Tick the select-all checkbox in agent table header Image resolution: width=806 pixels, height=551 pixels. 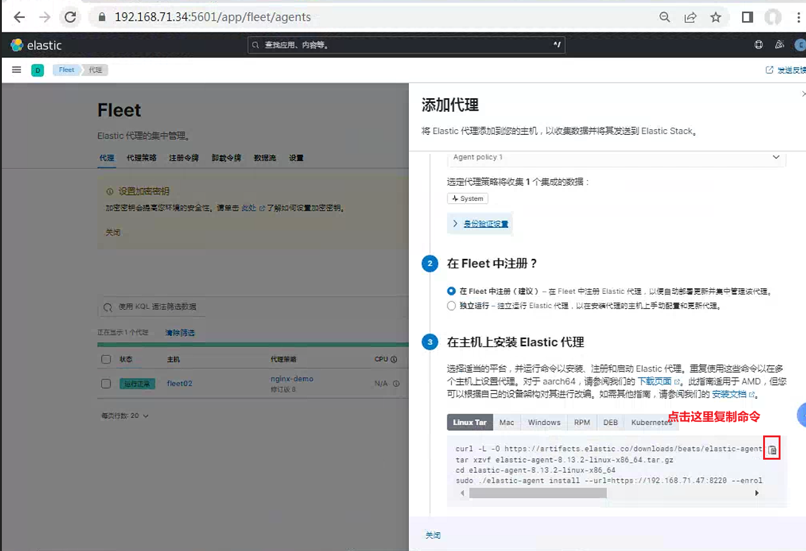pos(106,360)
